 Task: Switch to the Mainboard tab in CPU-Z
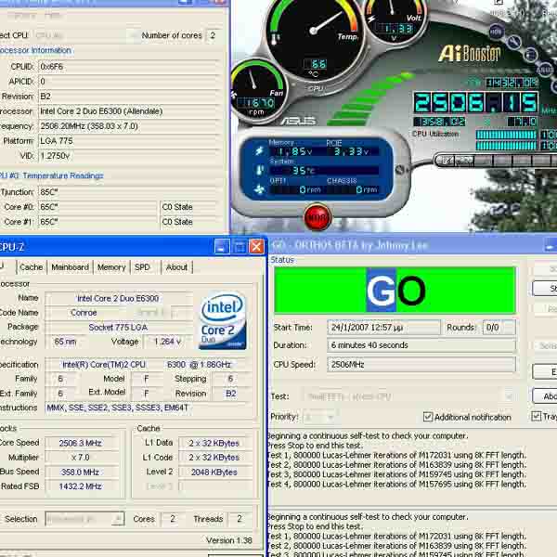tap(70, 267)
